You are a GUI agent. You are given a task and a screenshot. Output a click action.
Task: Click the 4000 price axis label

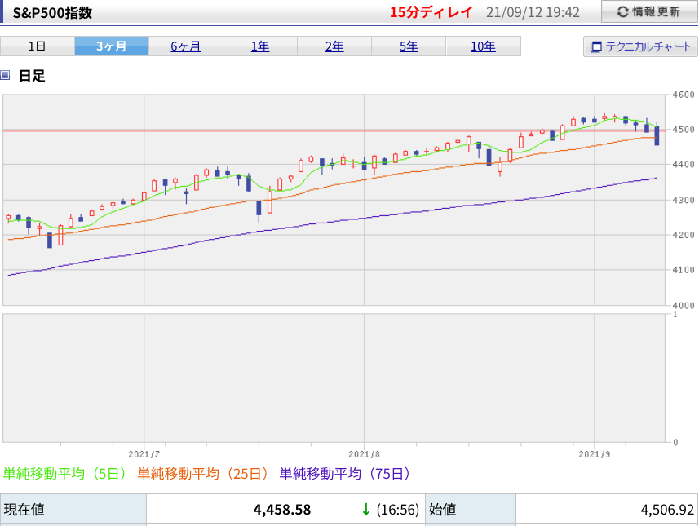pyautogui.click(x=684, y=305)
